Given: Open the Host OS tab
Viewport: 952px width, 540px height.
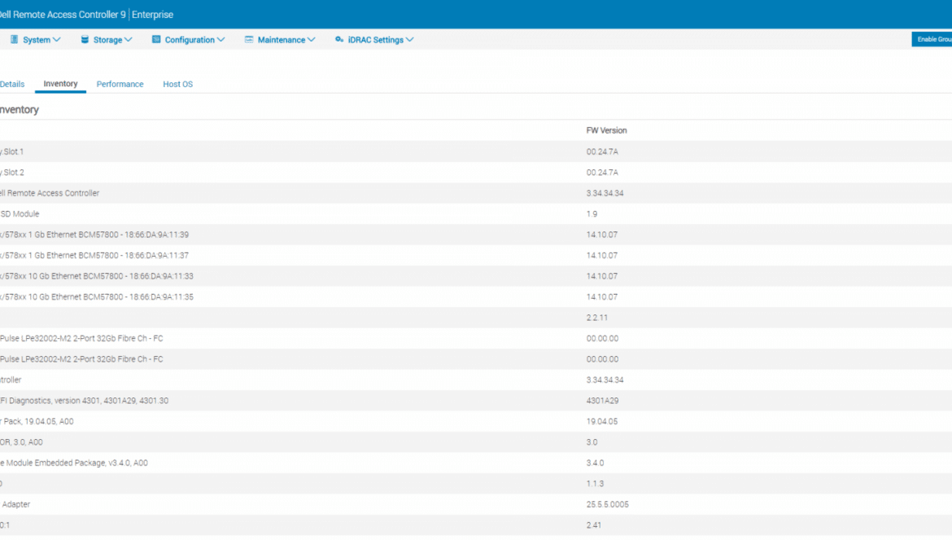Looking at the screenshot, I should pyautogui.click(x=178, y=84).
